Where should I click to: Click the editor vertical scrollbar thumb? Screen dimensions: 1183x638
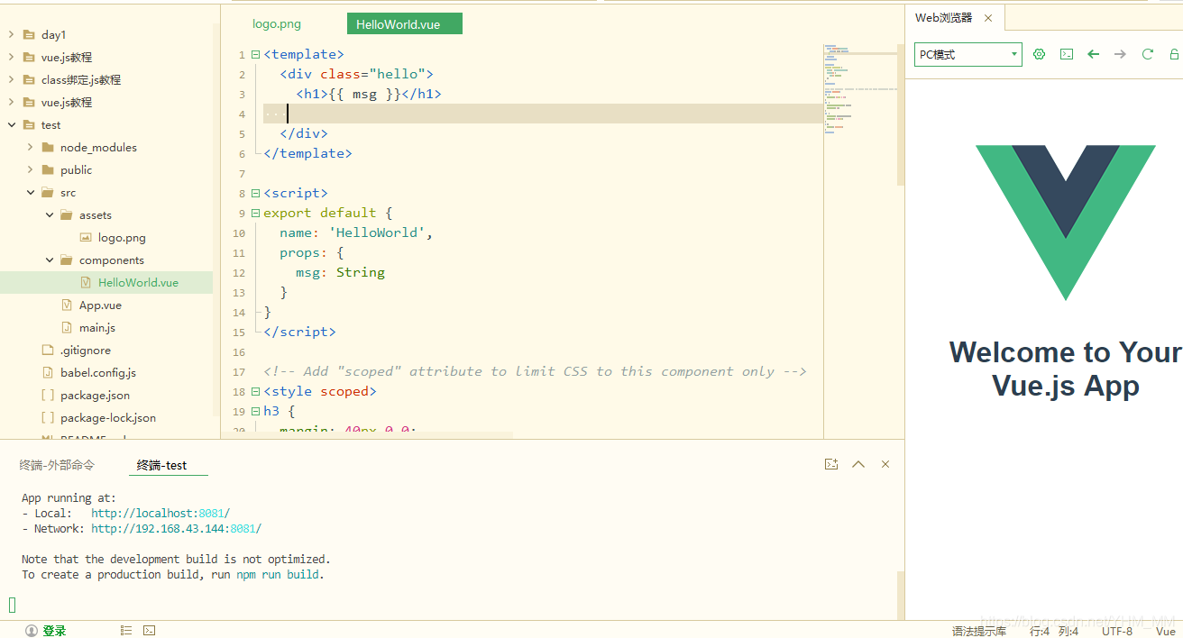pos(900,115)
